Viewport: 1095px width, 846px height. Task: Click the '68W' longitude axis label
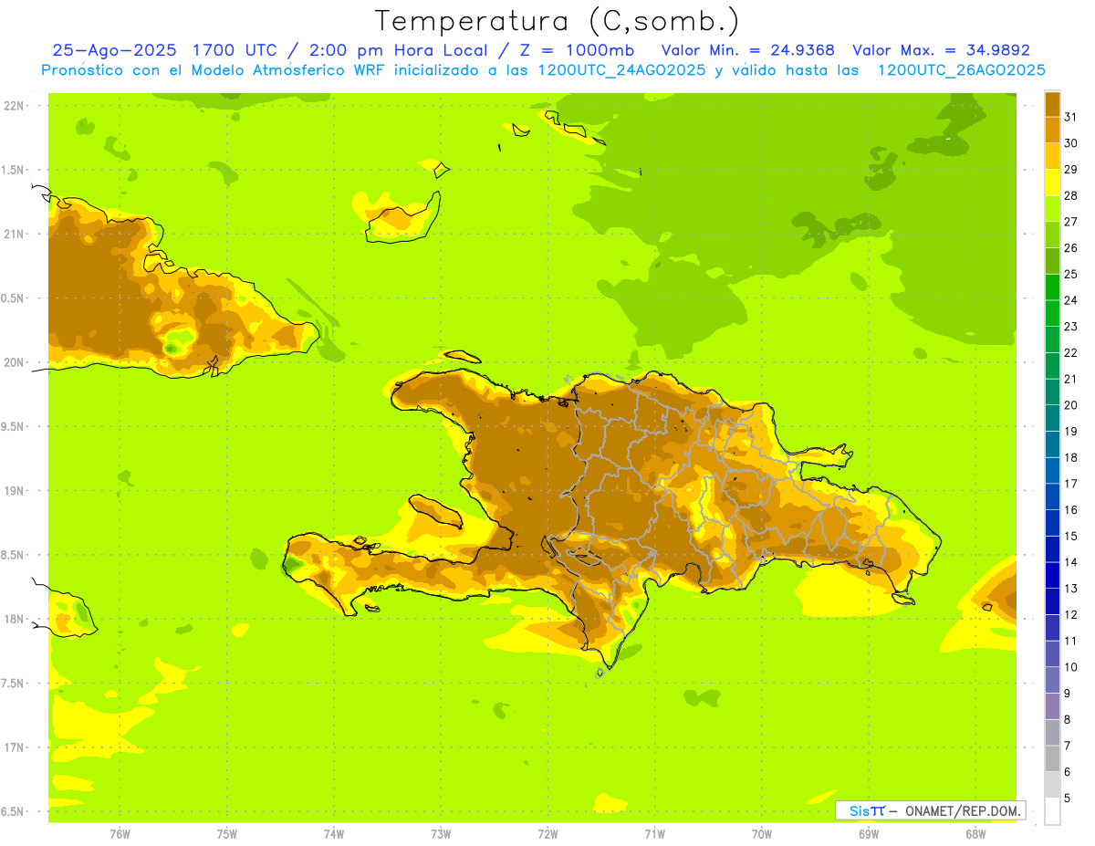point(975,834)
